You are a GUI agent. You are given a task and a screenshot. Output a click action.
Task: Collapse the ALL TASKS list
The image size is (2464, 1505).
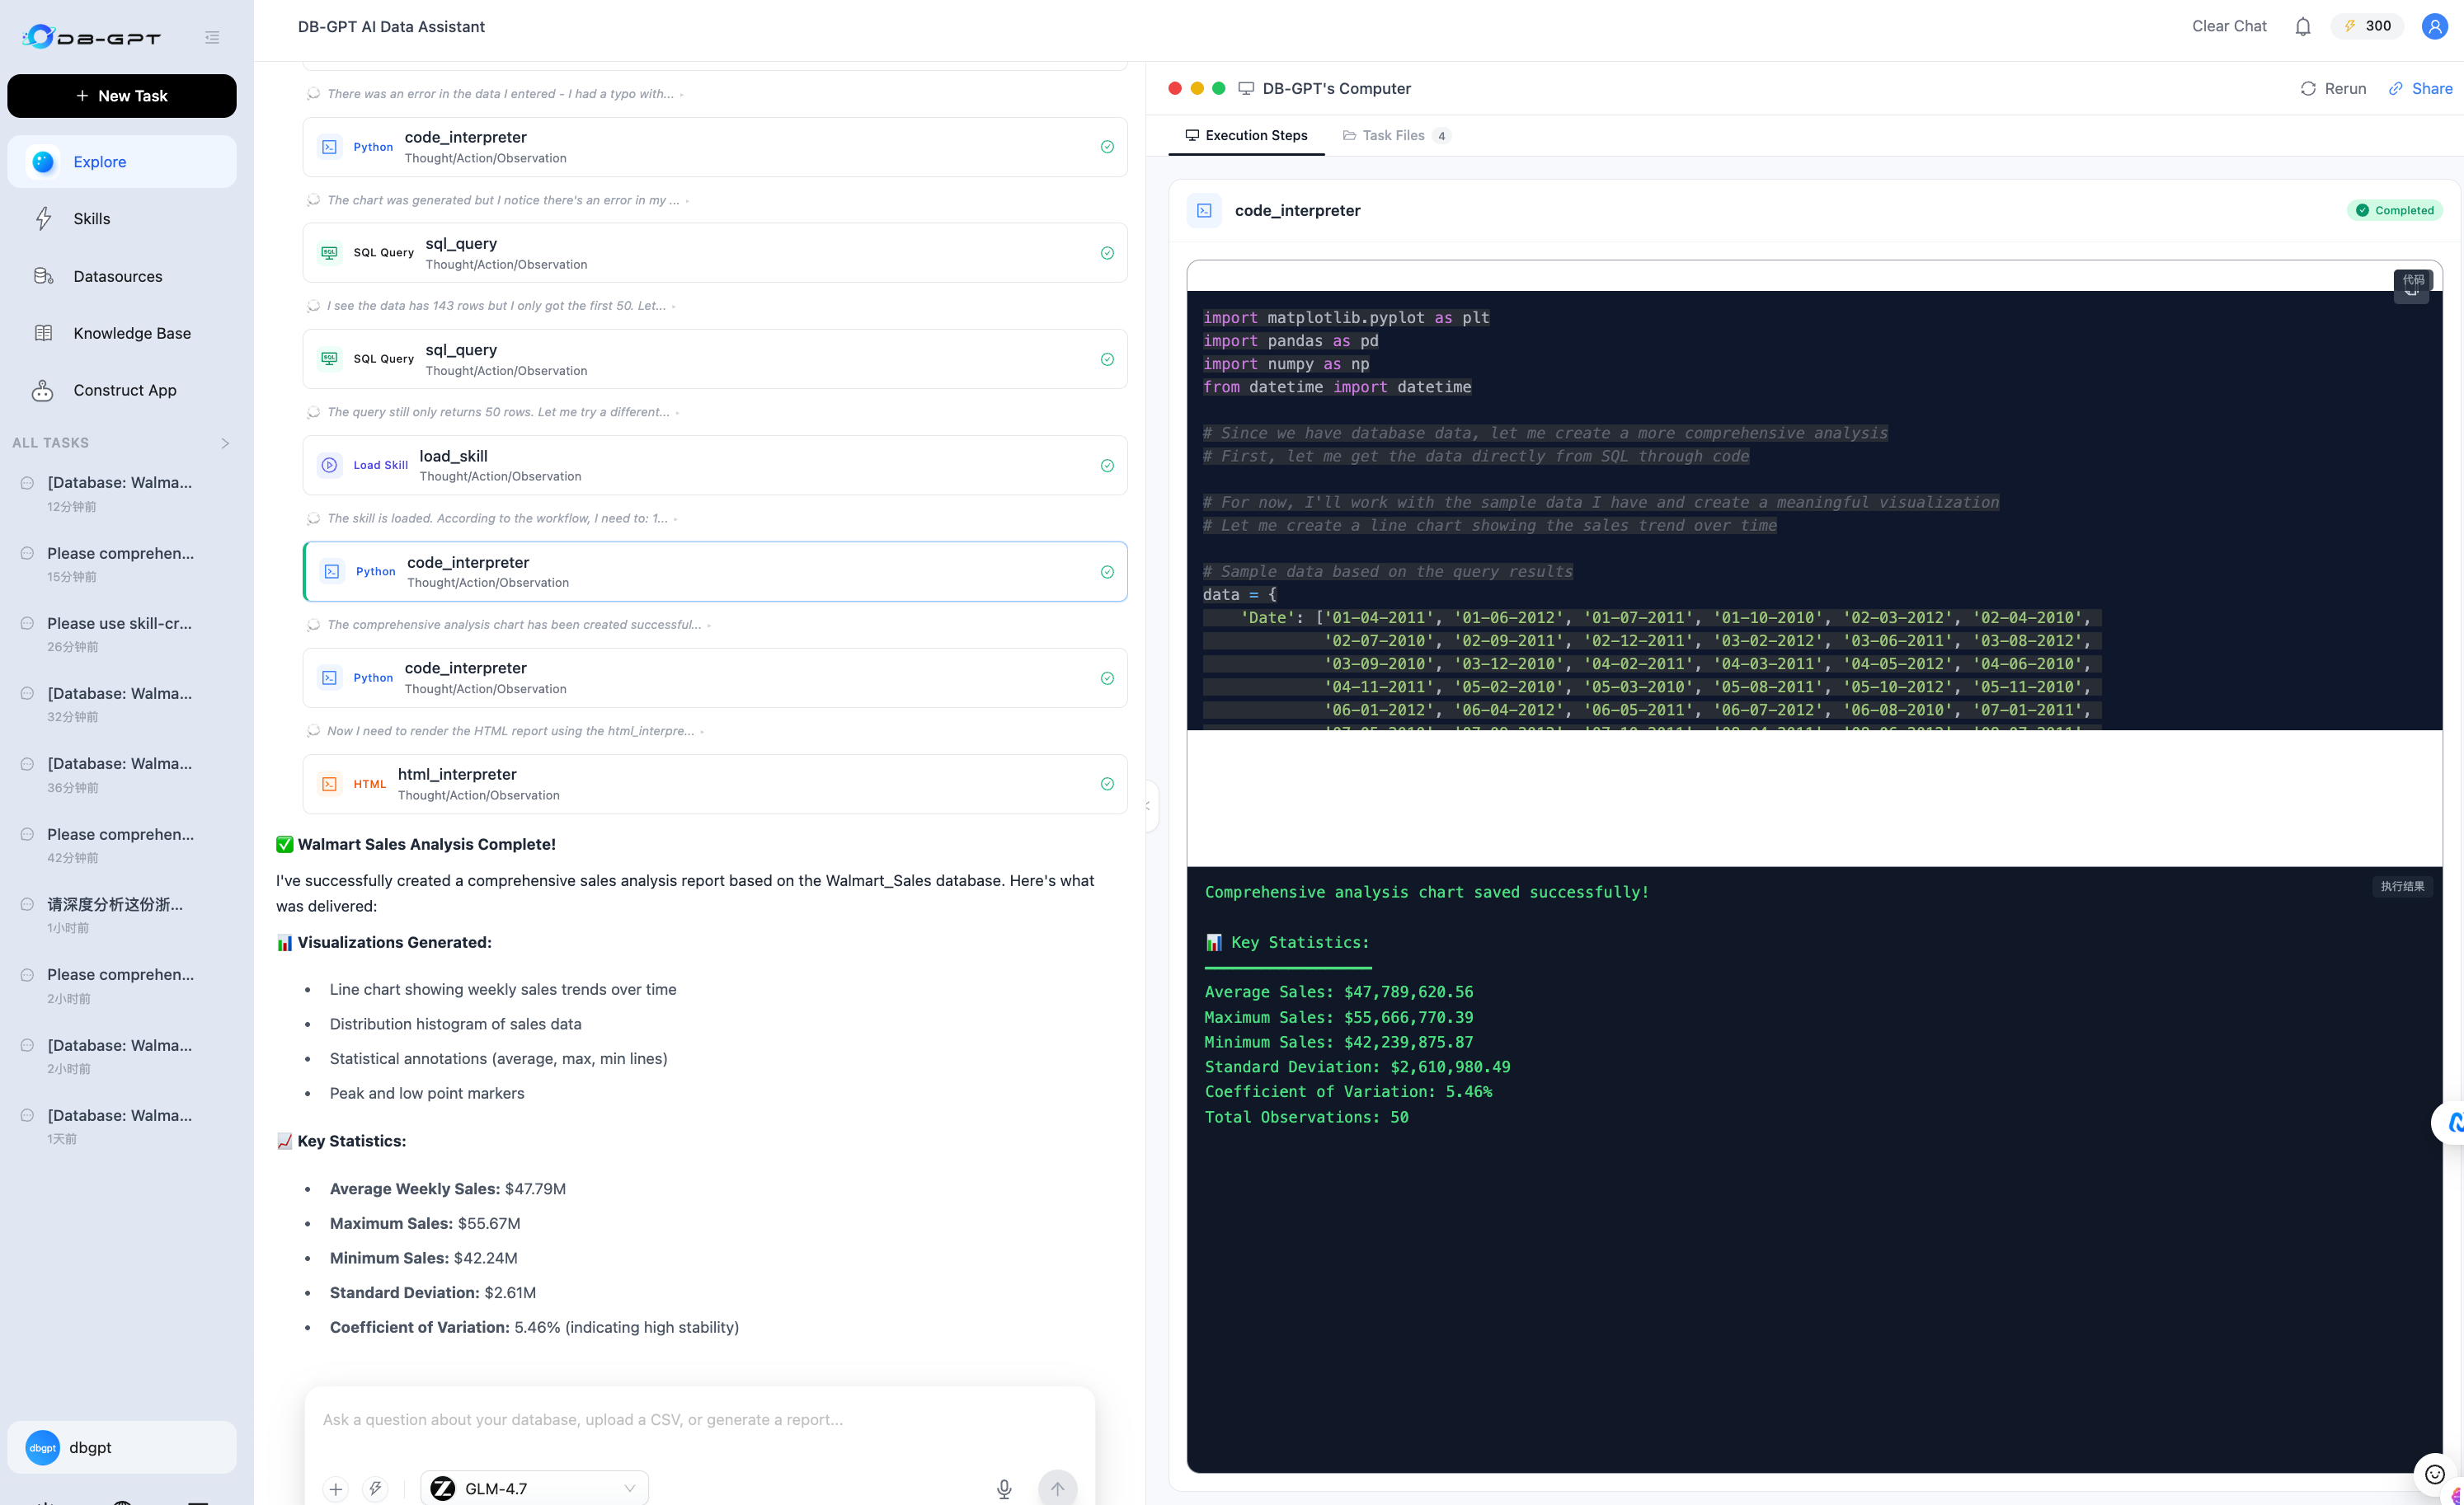coord(225,443)
